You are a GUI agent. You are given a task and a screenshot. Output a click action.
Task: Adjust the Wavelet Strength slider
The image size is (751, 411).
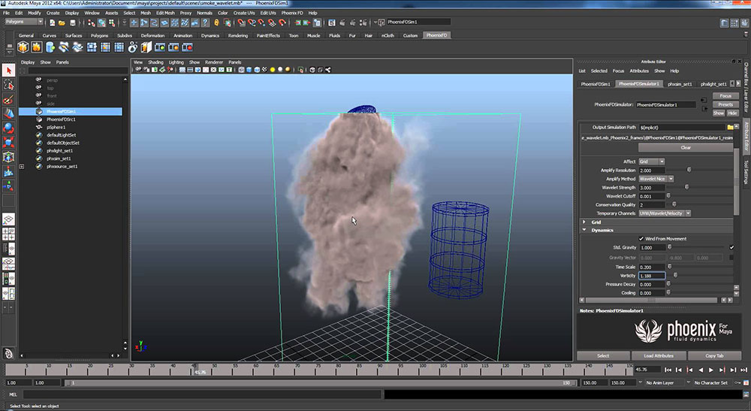[687, 187]
